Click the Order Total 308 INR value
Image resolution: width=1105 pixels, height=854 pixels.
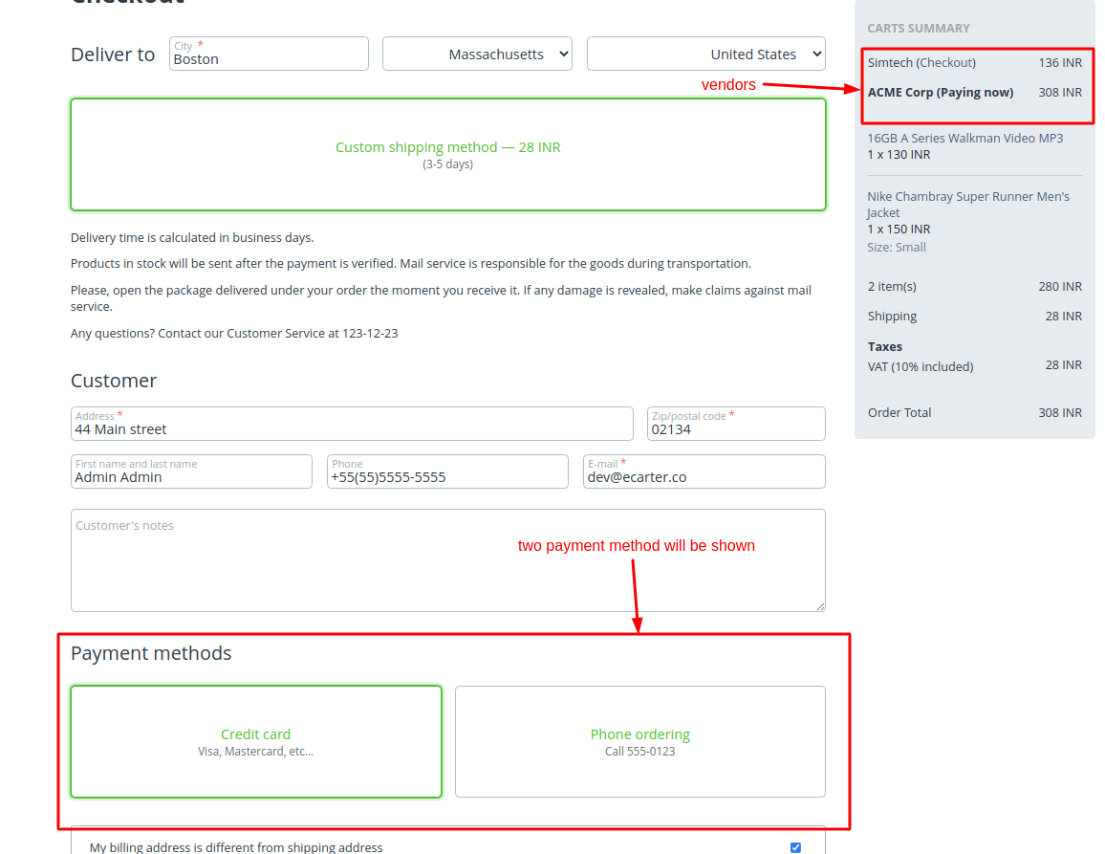point(1060,412)
